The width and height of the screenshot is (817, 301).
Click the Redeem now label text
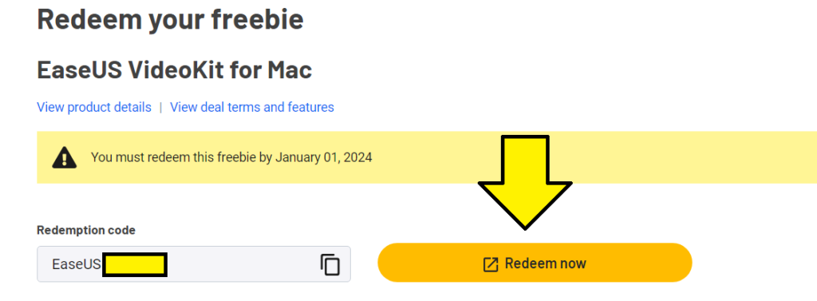click(546, 263)
